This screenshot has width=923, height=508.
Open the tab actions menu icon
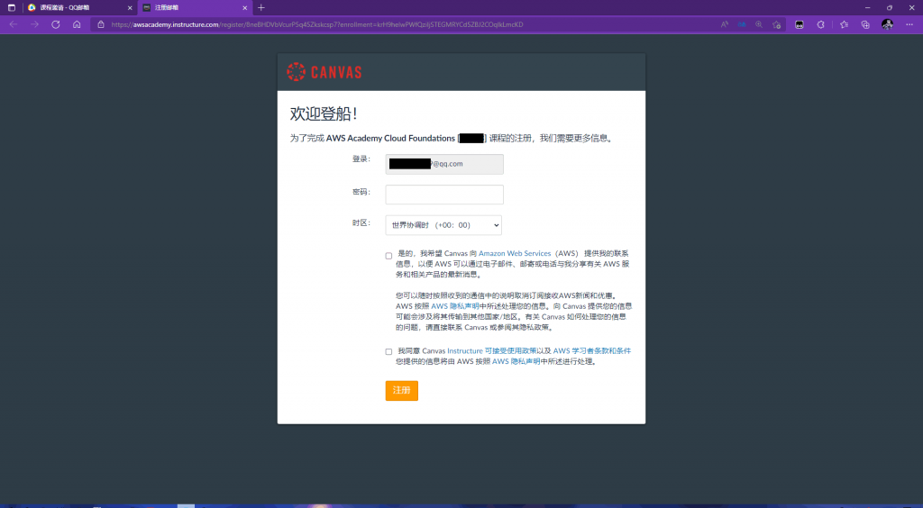pos(11,7)
